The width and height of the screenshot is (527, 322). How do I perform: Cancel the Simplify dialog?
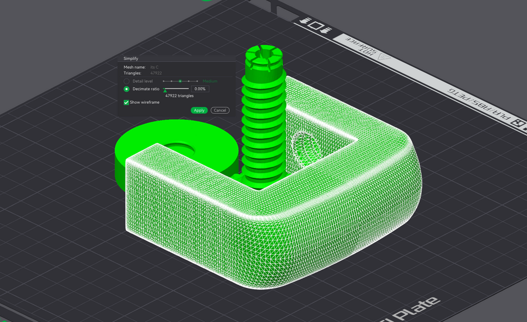tap(220, 110)
